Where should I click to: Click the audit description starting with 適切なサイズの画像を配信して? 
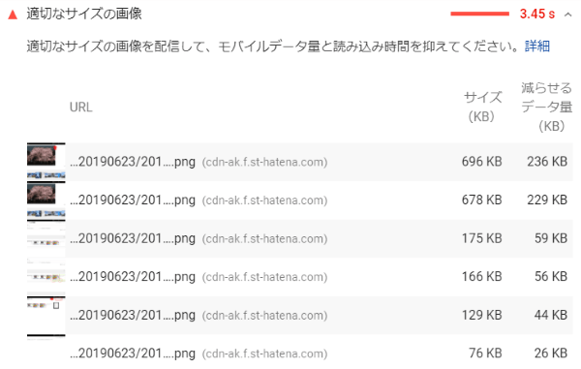[x=273, y=46]
